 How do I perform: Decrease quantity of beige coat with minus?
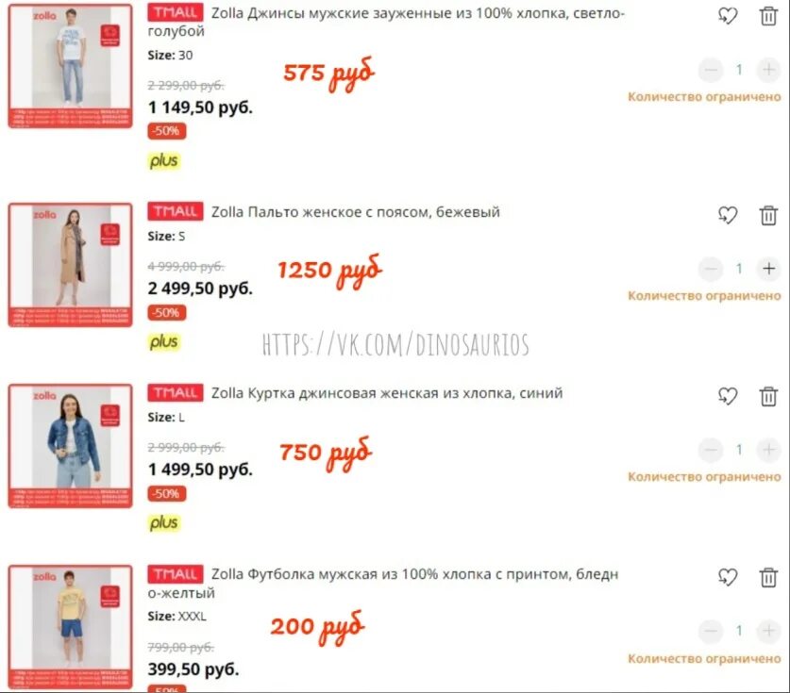point(711,269)
